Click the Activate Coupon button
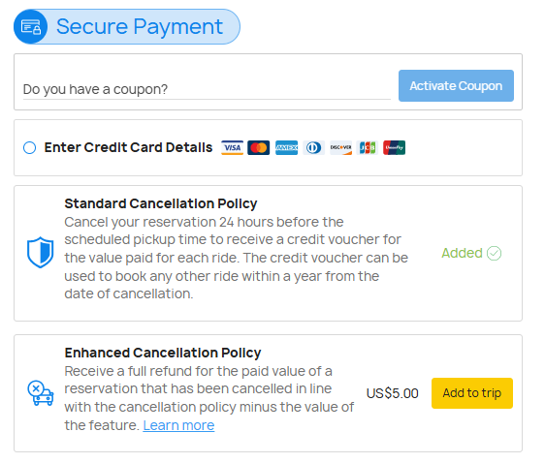 456,86
